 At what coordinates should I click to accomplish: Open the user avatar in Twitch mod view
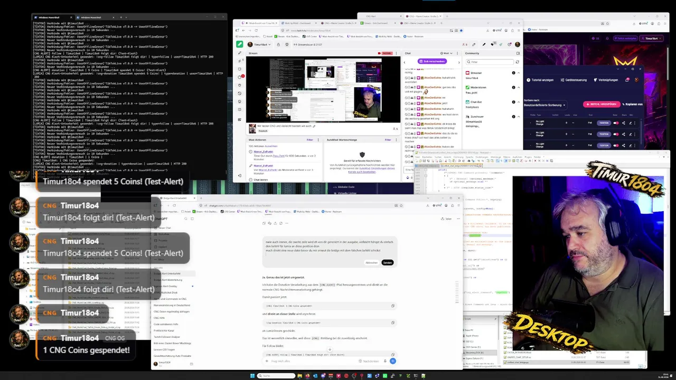517,44
